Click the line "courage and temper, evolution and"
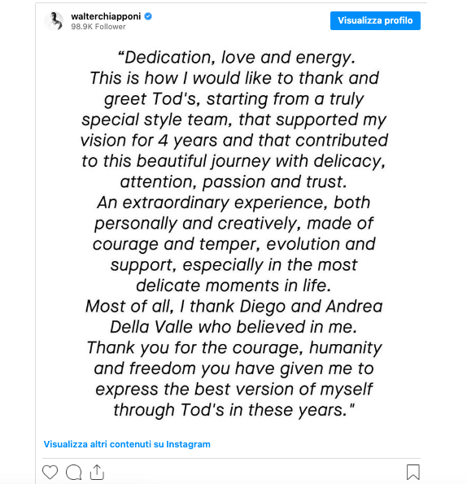The width and height of the screenshot is (467, 484). point(234,244)
